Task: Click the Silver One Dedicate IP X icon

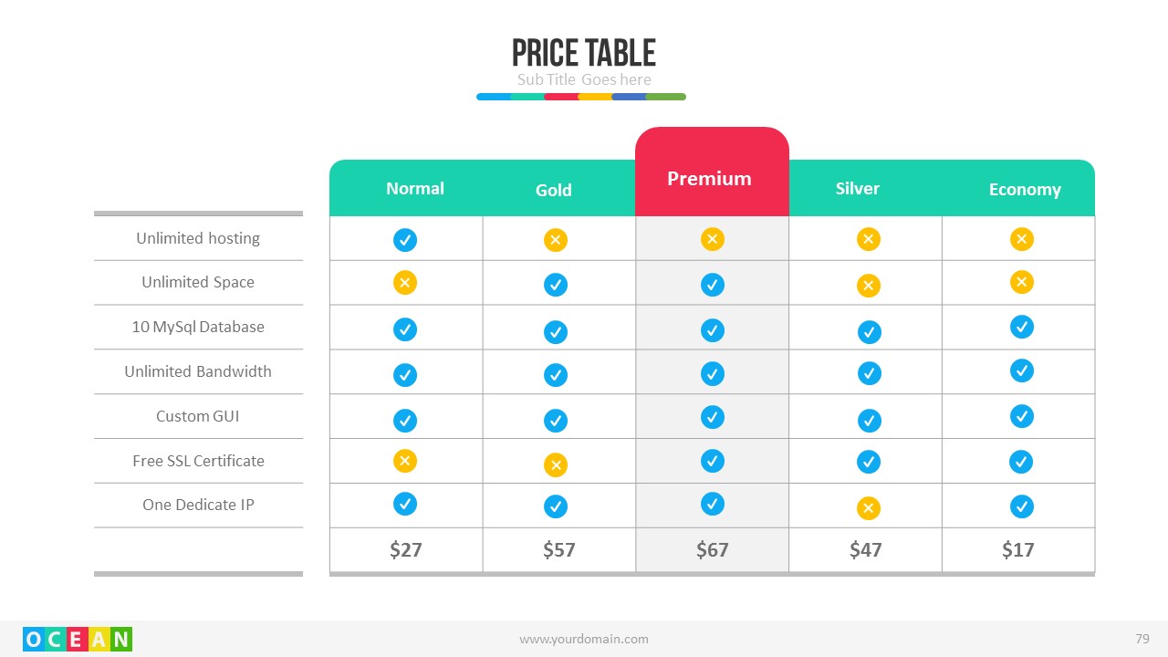Action: [x=869, y=508]
